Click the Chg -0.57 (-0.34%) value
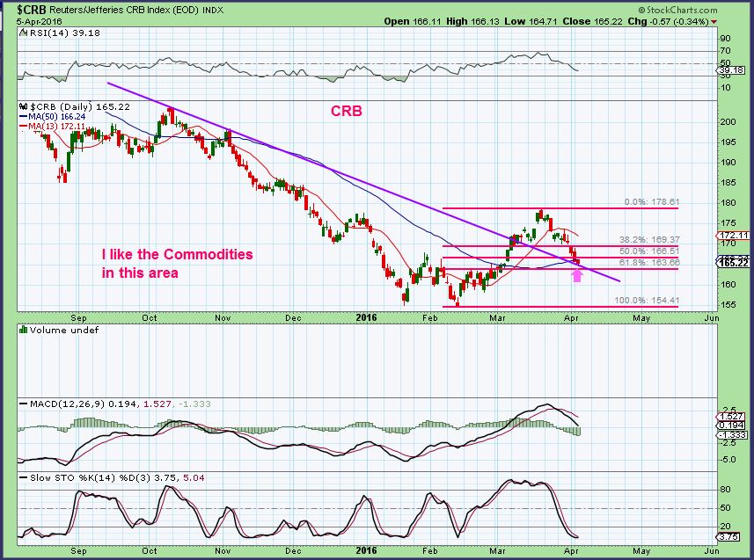754x560 pixels. [x=669, y=22]
